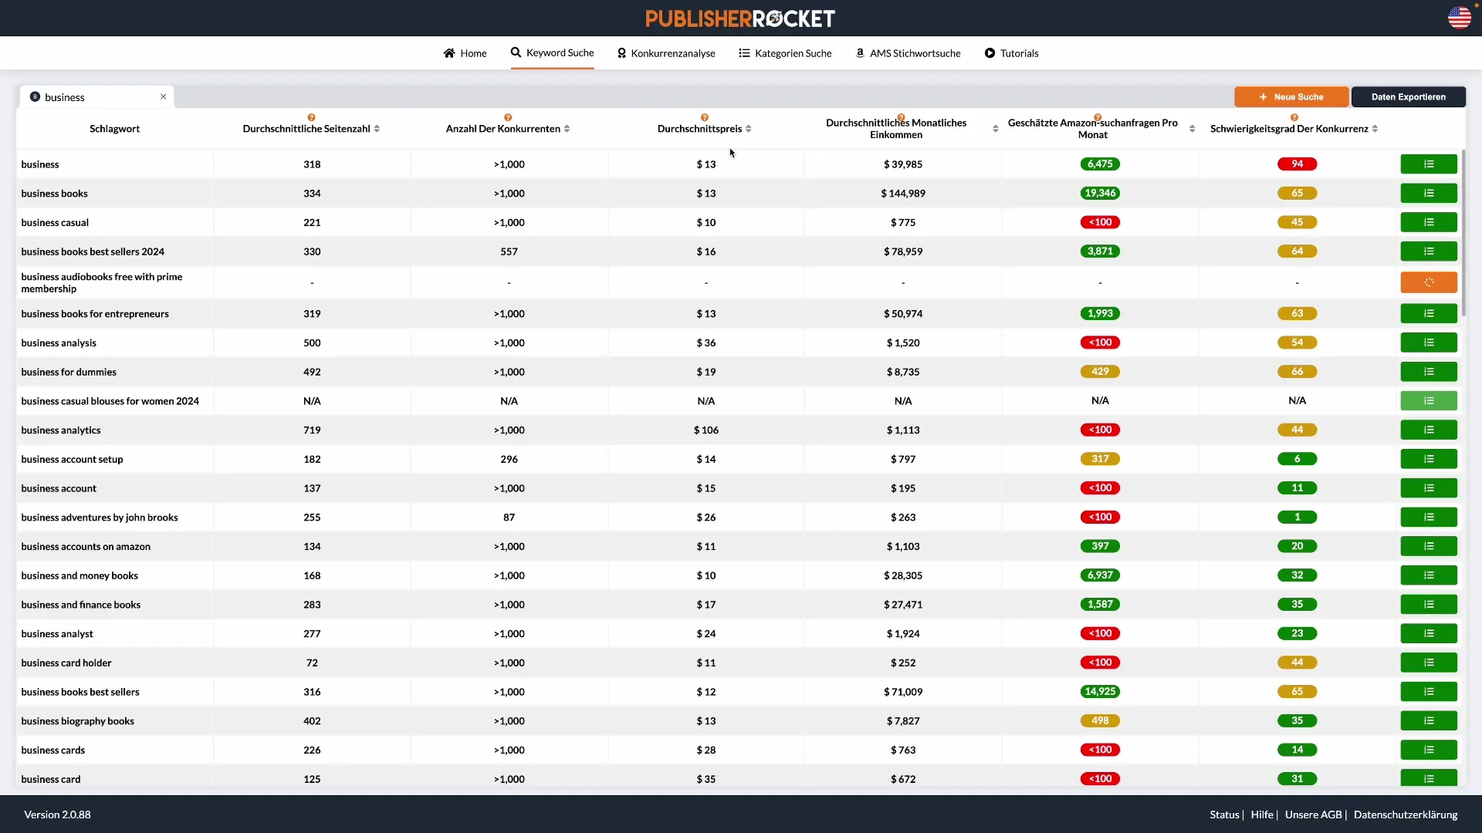The image size is (1482, 833).
Task: Click help icon above Durchschnittliche Seitenzahl
Action: click(x=311, y=117)
